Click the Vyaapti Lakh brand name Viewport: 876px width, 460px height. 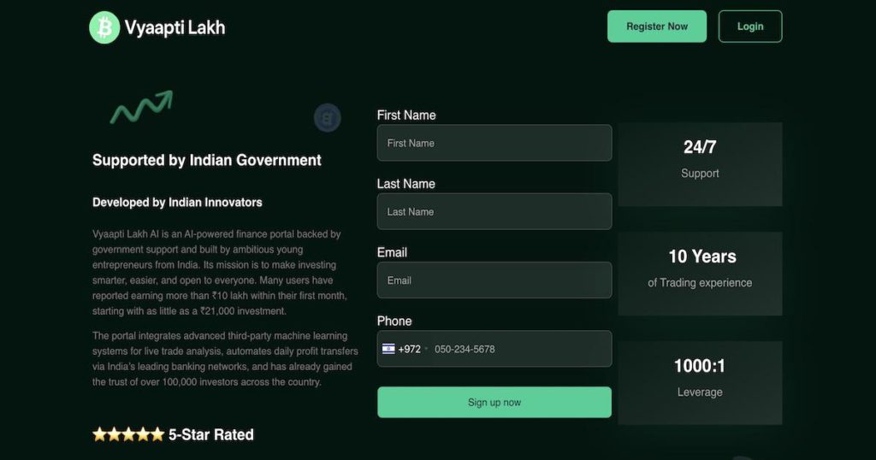175,27
